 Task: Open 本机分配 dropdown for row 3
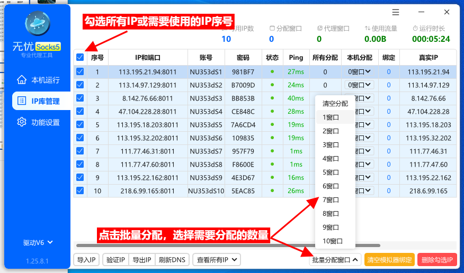364,98
